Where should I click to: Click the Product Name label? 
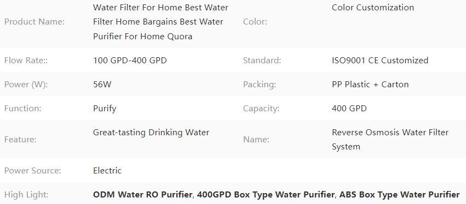click(x=34, y=22)
